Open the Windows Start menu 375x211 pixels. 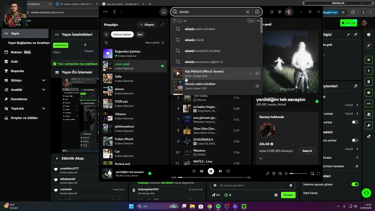click(x=131, y=206)
